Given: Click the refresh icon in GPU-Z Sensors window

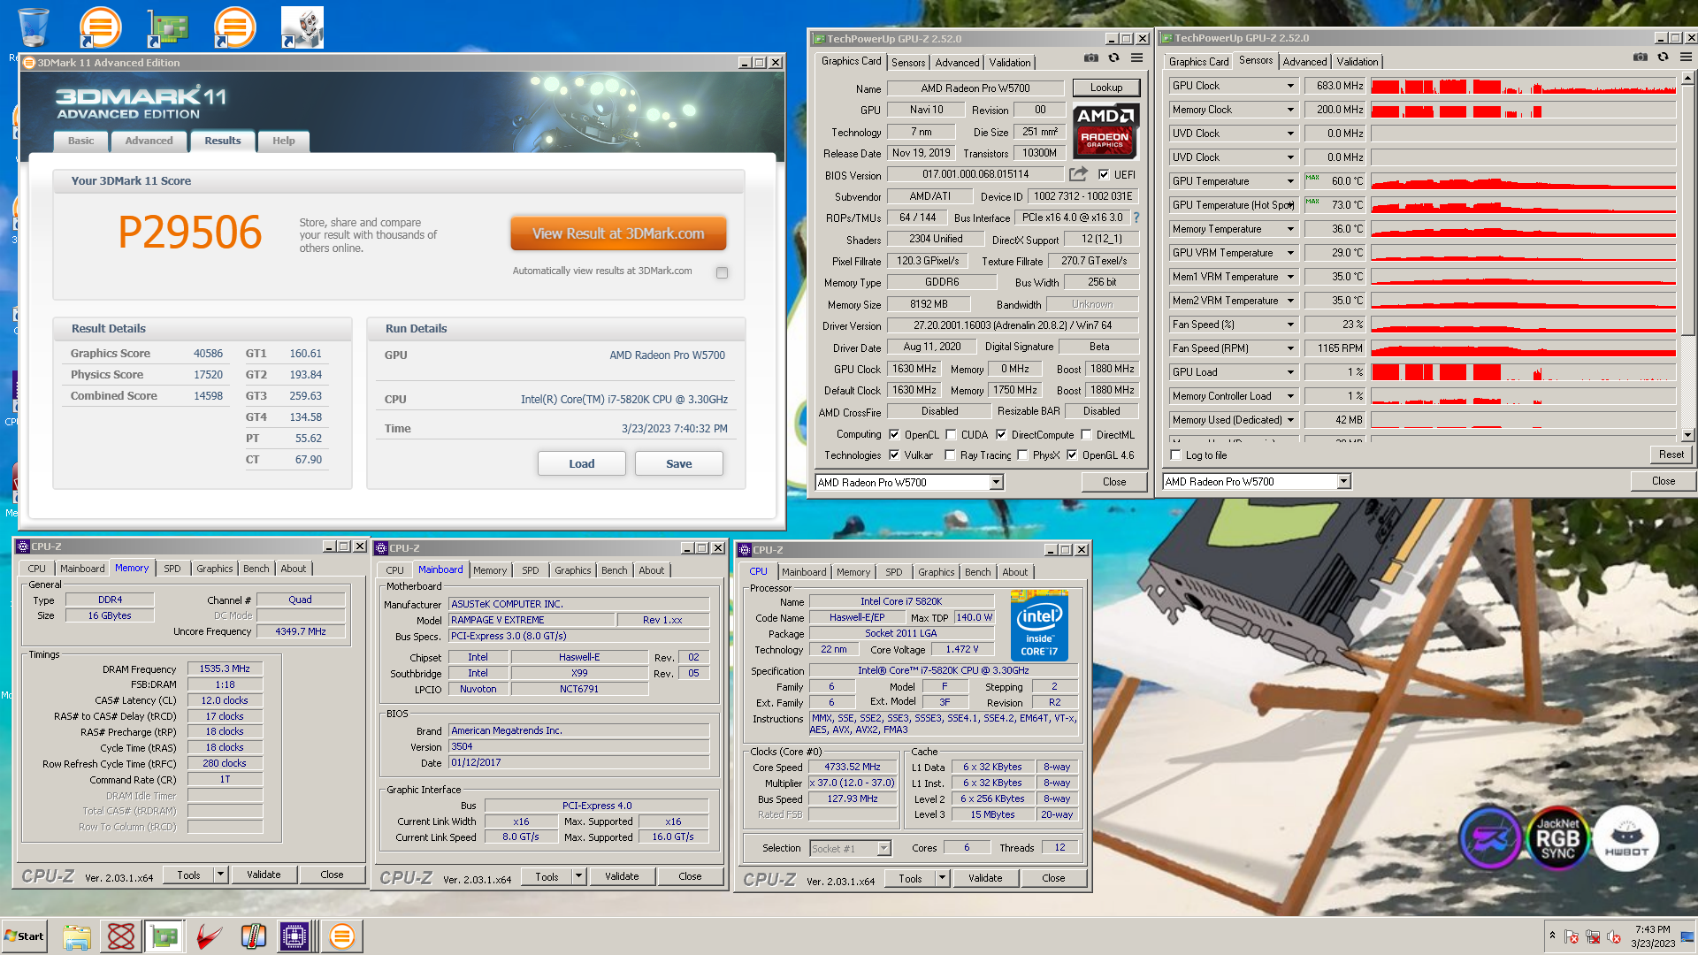Looking at the screenshot, I should click(1664, 57).
